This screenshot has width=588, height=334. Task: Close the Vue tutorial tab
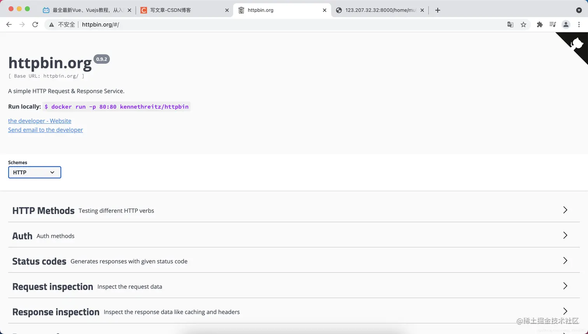click(129, 10)
